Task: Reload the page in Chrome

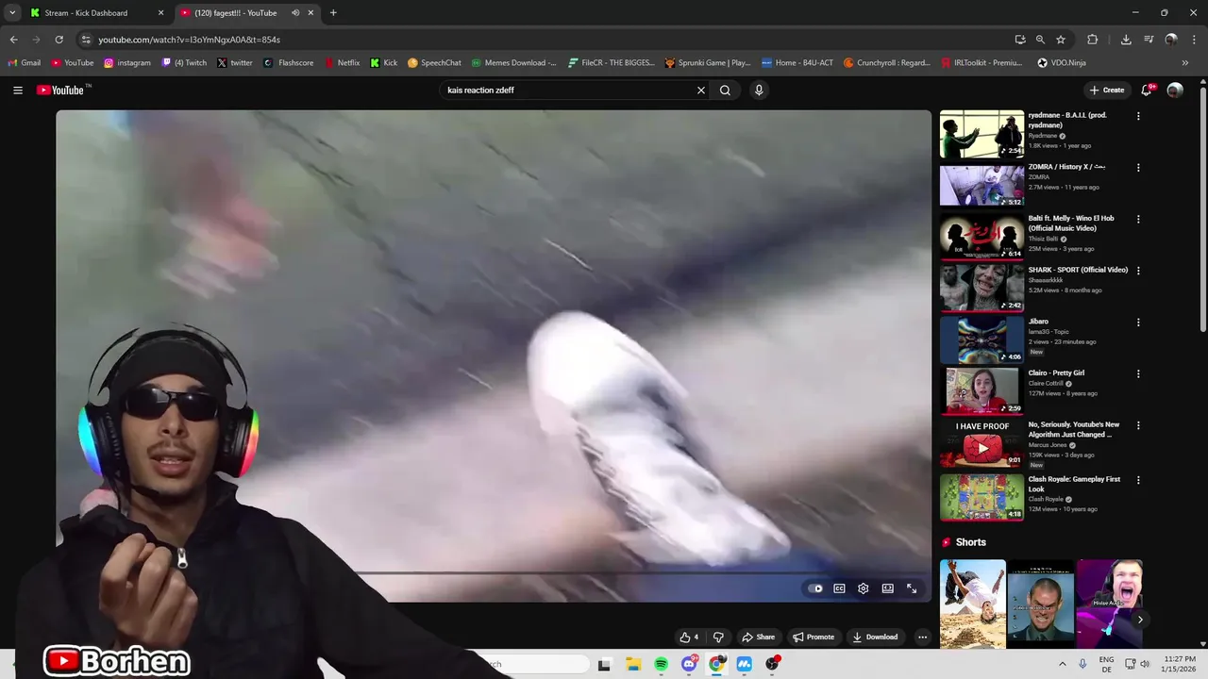Action: coord(59,40)
